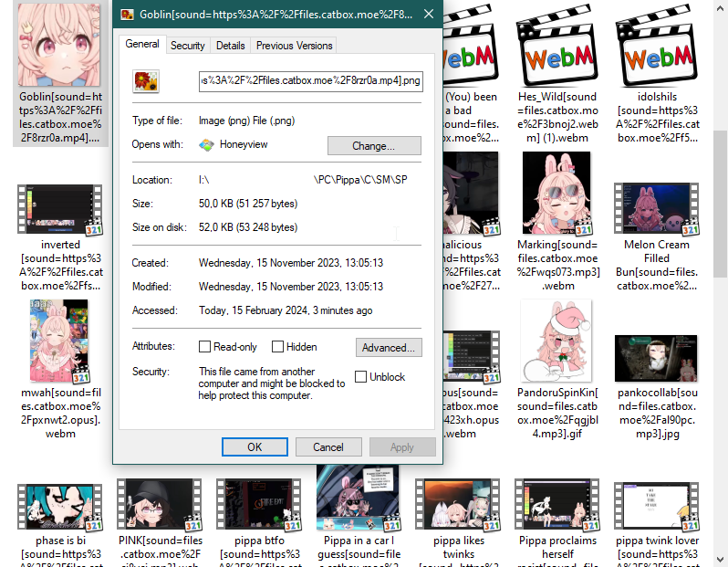Select Melon Cream Filled Bun video thumbnail
This screenshot has width=728, height=567.
[x=657, y=209]
